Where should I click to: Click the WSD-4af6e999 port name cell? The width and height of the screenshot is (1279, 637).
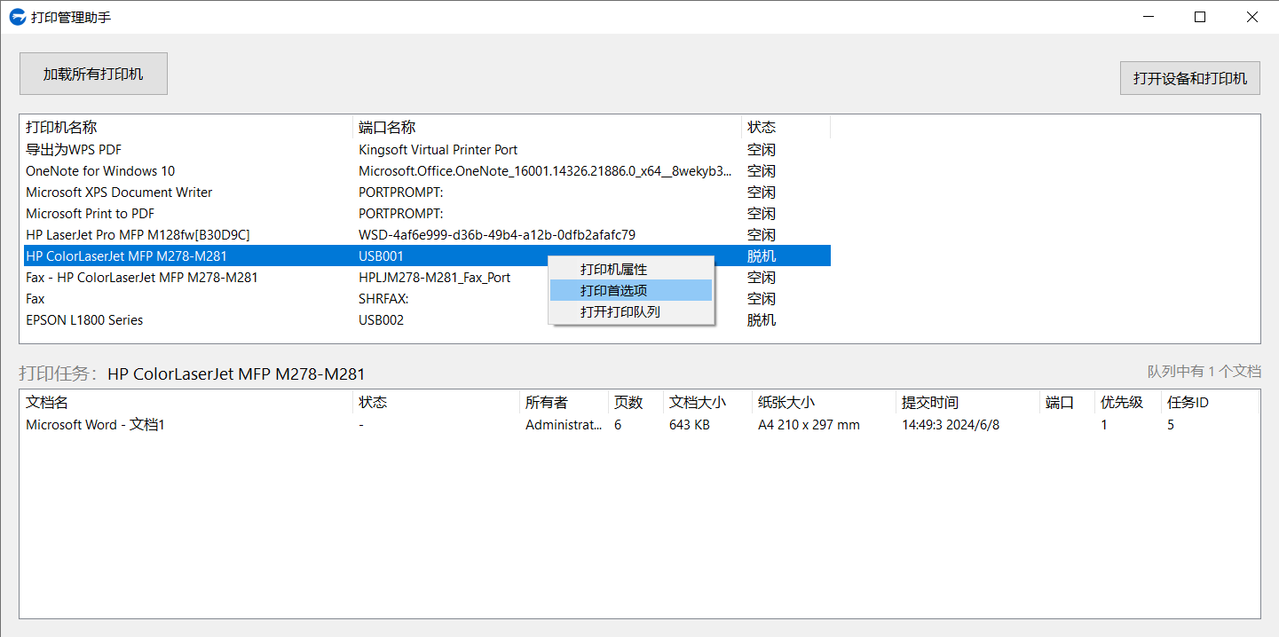click(x=497, y=235)
